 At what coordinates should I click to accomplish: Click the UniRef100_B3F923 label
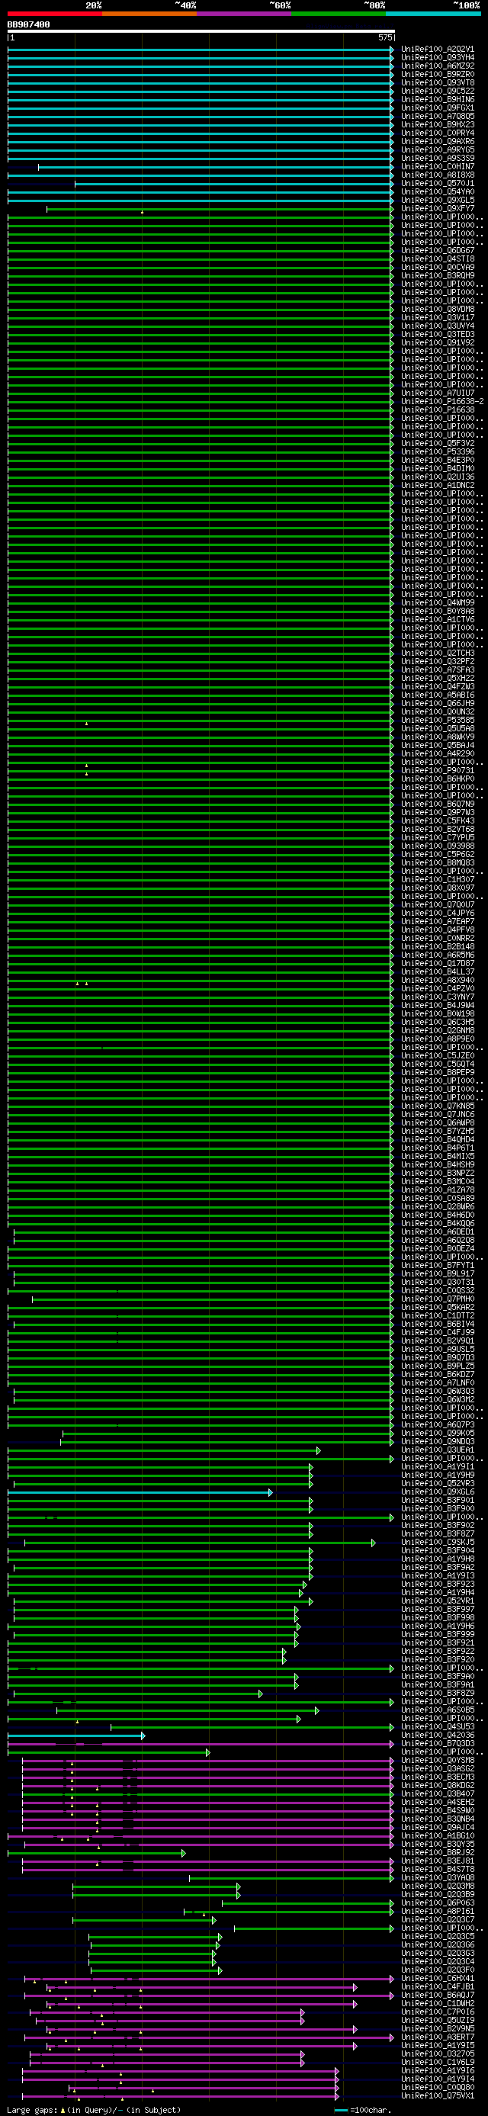[x=437, y=1584]
